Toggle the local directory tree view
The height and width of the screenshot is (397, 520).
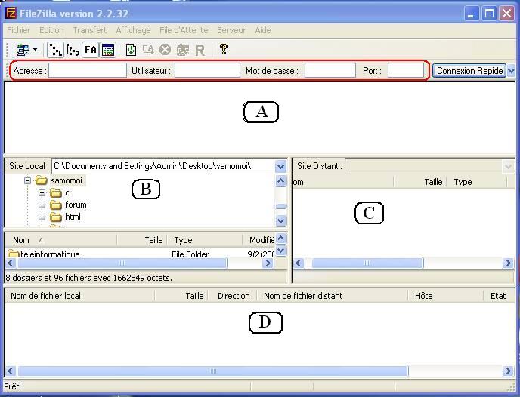(55, 50)
